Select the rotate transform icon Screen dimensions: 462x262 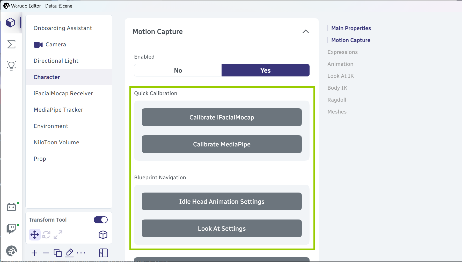[46, 235]
